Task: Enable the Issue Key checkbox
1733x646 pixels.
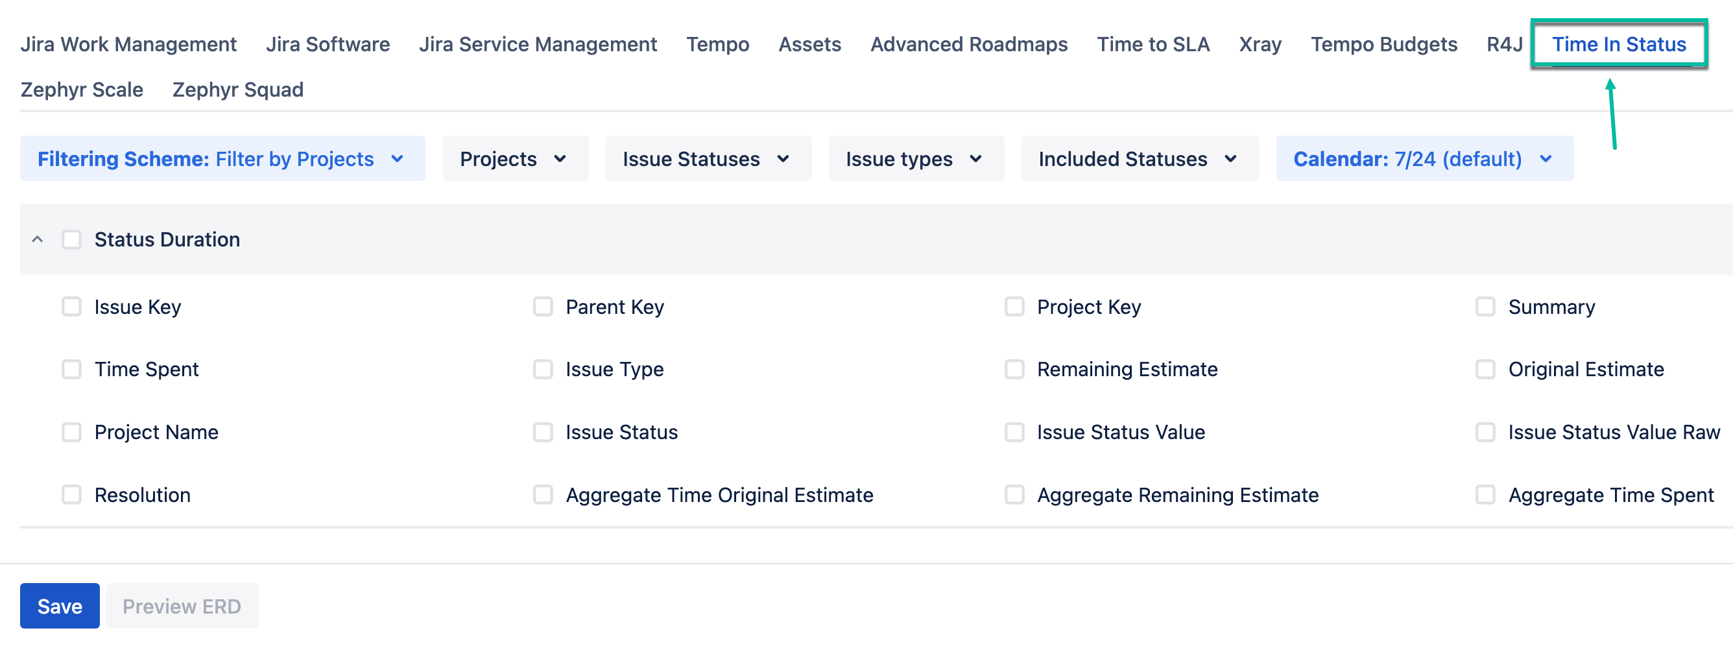Action: coord(71,306)
